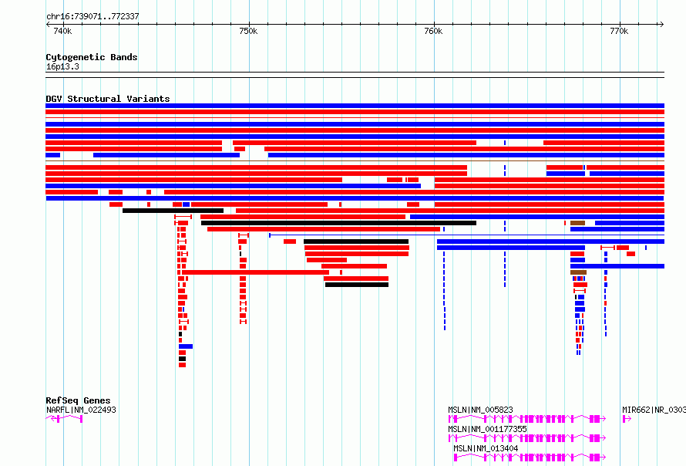Image resolution: width=686 pixels, height=466 pixels.
Task: Select the small MIR662 gene arrow glyph
Action: pyautogui.click(x=627, y=419)
